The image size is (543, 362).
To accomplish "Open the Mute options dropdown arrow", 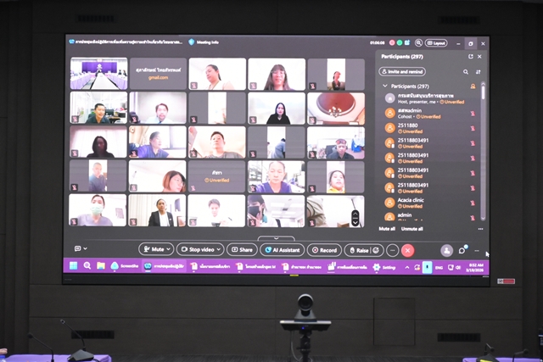I will point(169,250).
